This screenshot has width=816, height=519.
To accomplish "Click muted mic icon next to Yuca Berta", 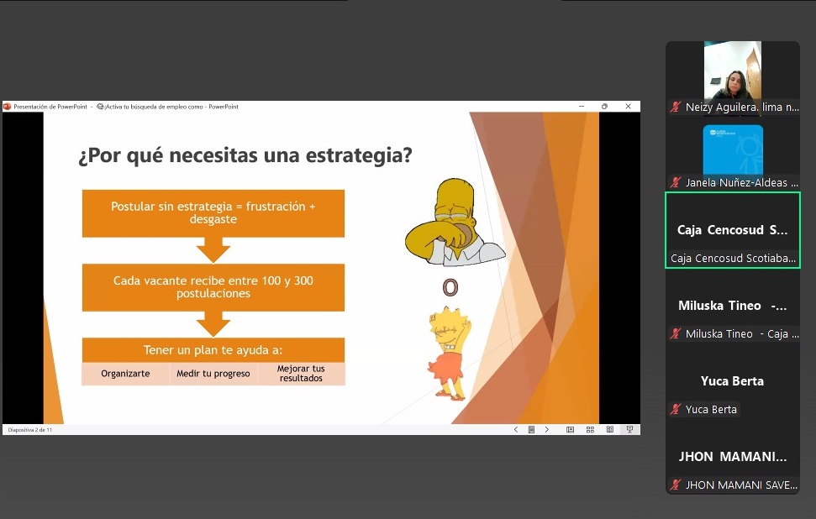I will pos(675,410).
